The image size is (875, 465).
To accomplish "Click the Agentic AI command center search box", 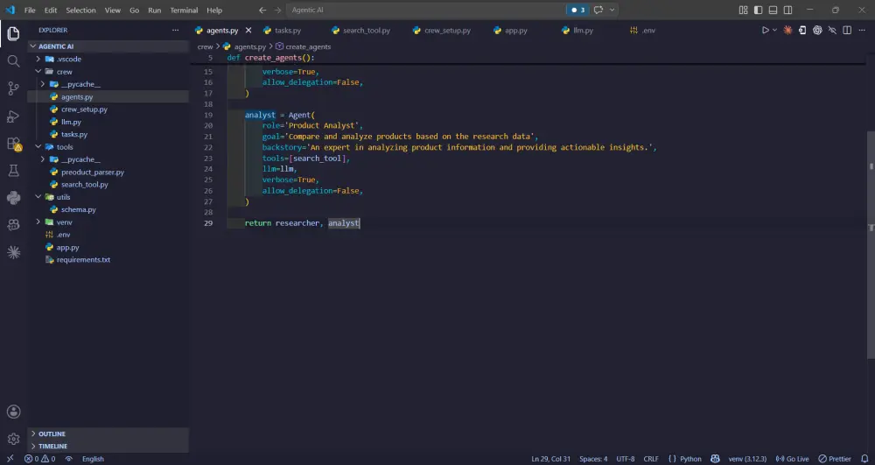I will coord(426,10).
